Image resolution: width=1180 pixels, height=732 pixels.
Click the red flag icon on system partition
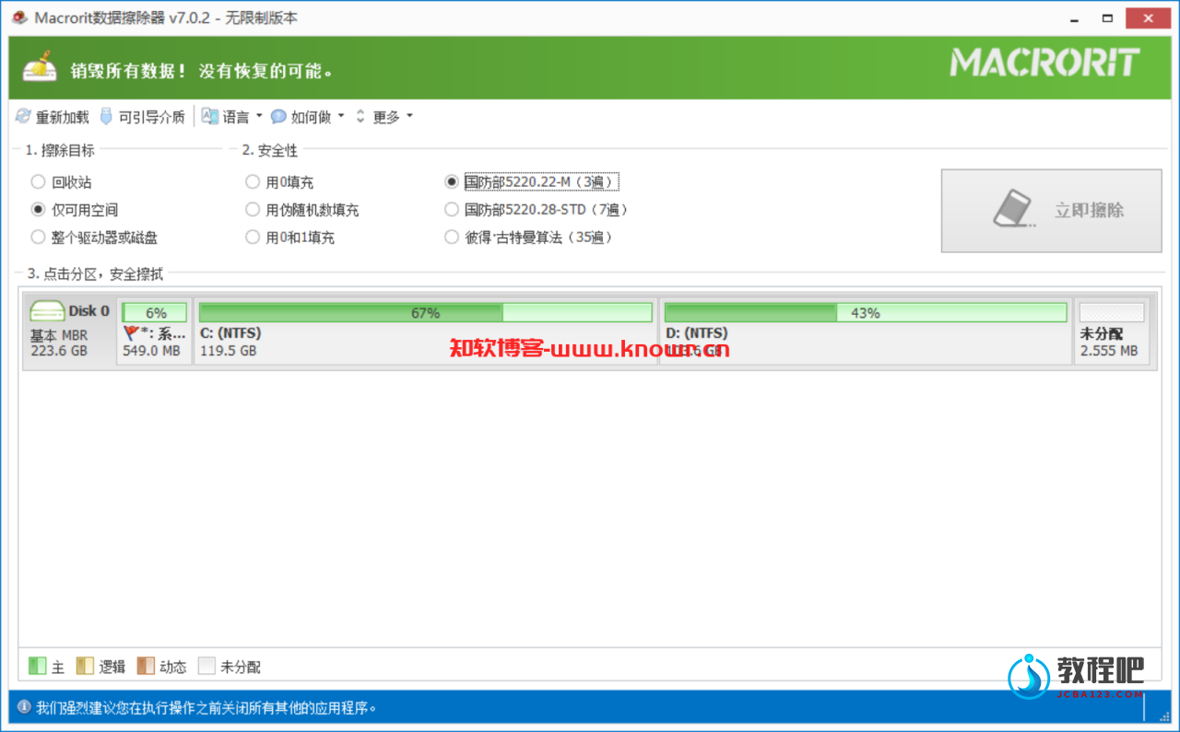(x=130, y=333)
